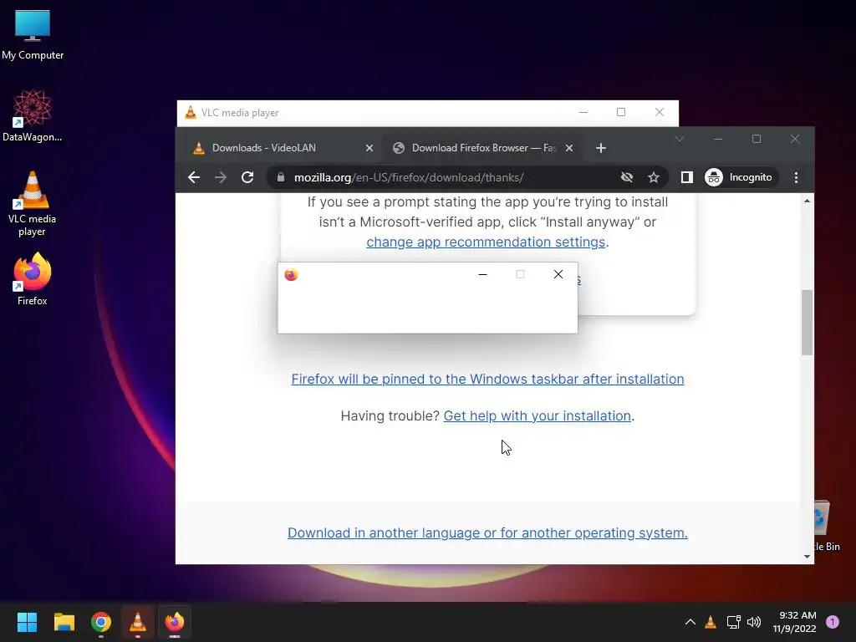Close the Download Firefox Browser tab

point(568,148)
